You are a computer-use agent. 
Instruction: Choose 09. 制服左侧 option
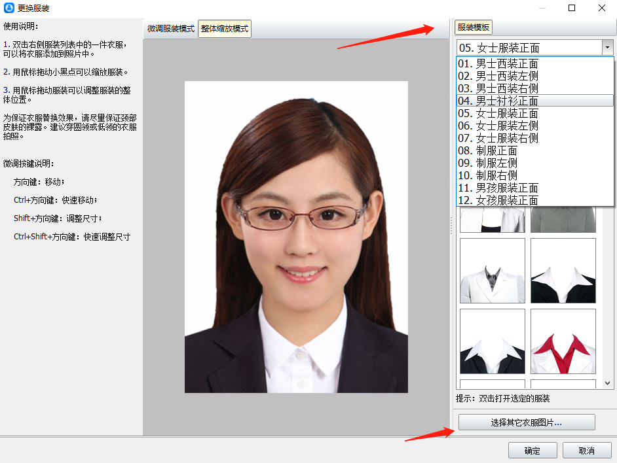coord(535,163)
